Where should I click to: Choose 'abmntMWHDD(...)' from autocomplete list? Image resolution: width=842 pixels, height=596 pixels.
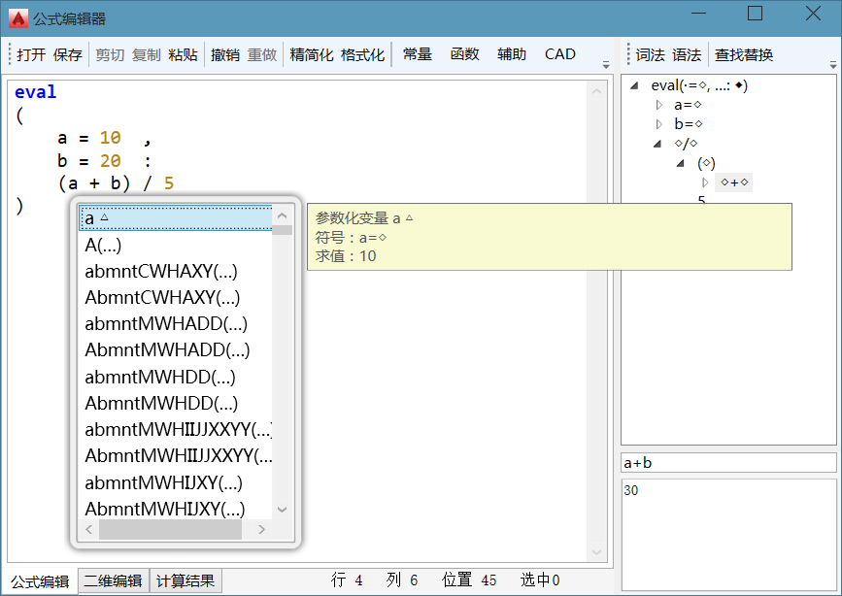pyautogui.click(x=175, y=377)
